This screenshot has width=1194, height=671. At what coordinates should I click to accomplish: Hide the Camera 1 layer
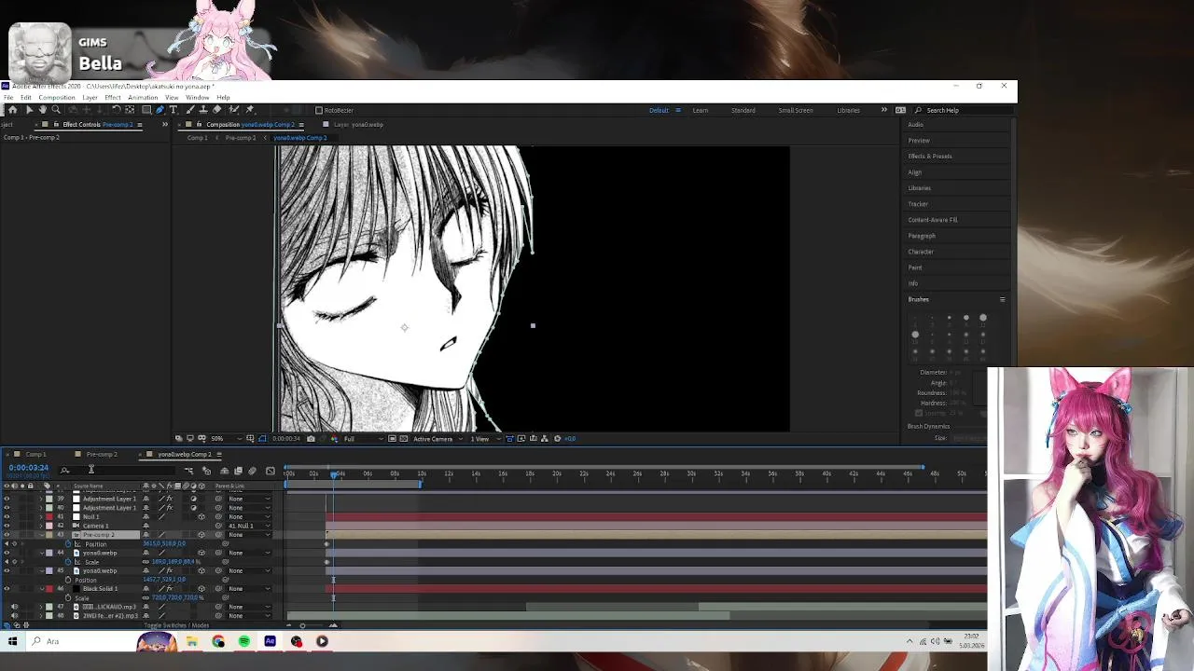pos(7,526)
